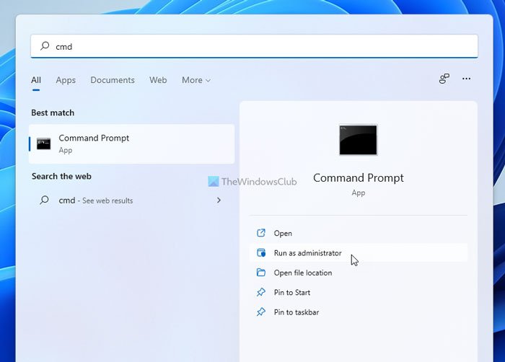The image size is (505, 362).
Task: Switch to the Web tab
Action: point(158,80)
